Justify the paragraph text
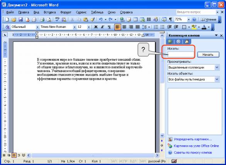The height and width of the screenshot is (165, 226). coord(138,27)
